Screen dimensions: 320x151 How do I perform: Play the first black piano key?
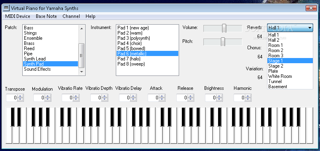click(13, 117)
